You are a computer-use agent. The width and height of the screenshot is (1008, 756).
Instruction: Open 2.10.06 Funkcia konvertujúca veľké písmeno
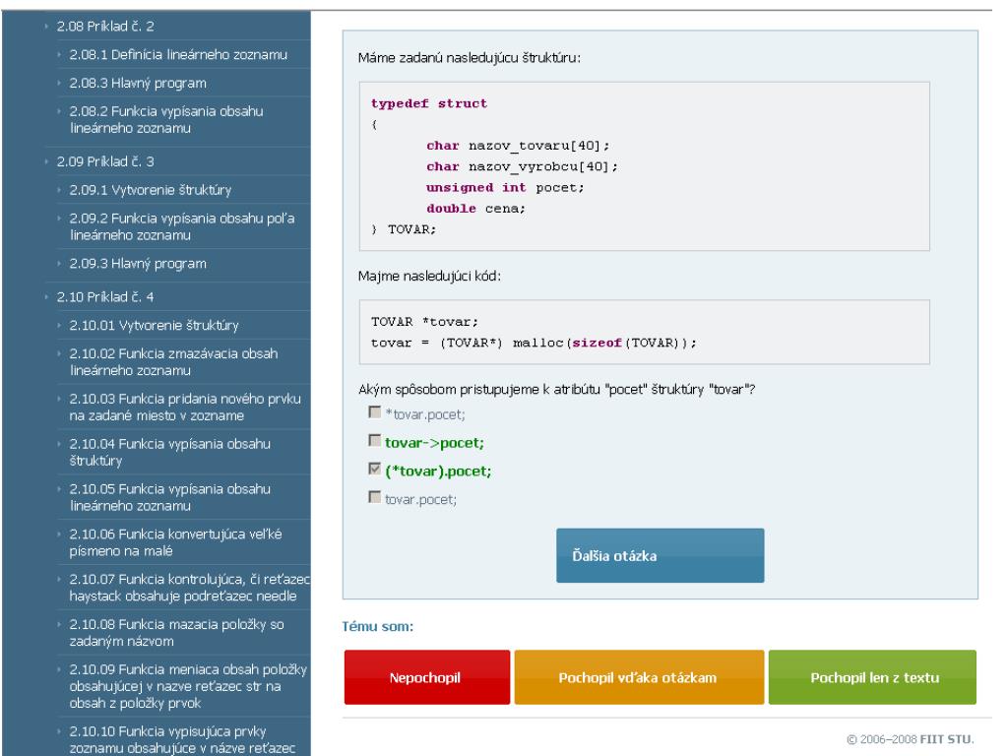(x=175, y=542)
